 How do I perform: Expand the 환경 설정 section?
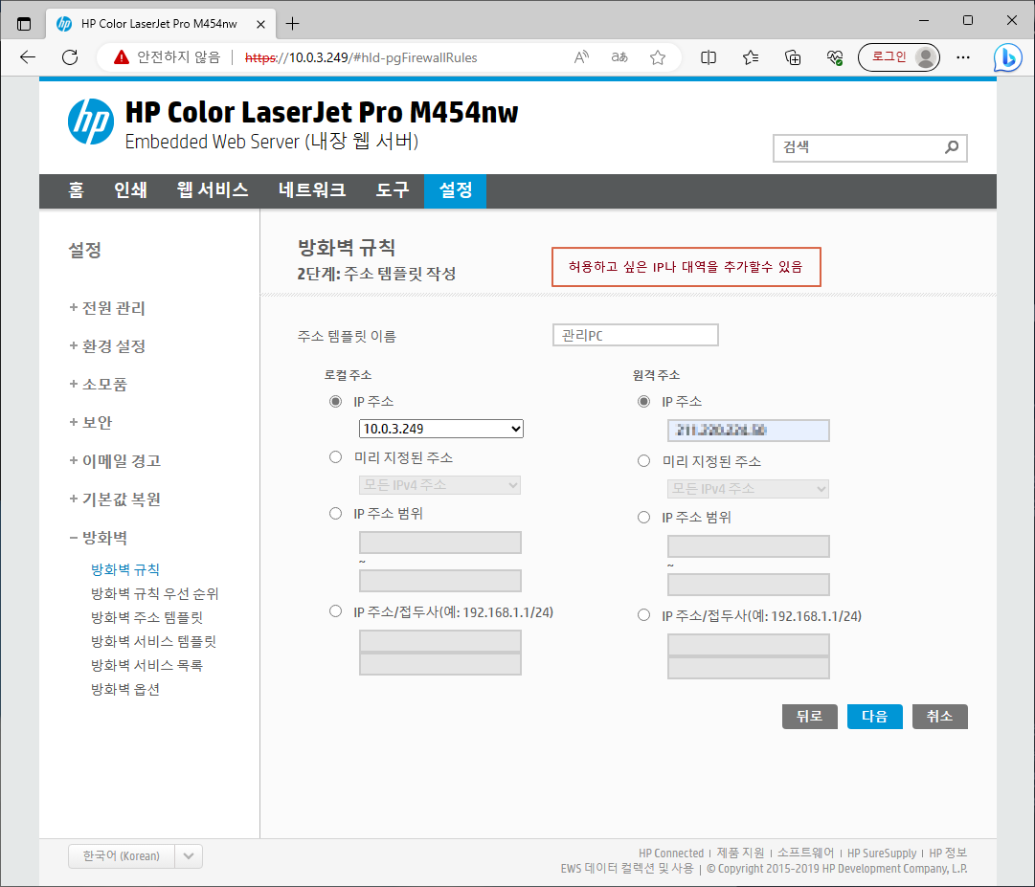click(107, 346)
